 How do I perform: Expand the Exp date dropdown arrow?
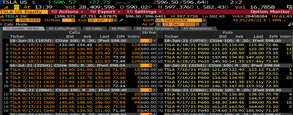click(115, 20)
